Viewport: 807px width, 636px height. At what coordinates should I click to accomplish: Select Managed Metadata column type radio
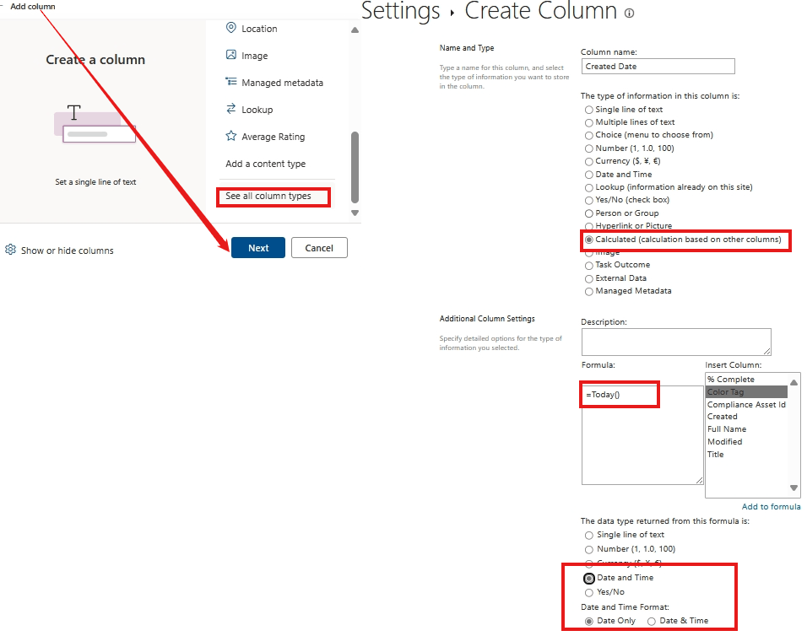tap(588, 292)
